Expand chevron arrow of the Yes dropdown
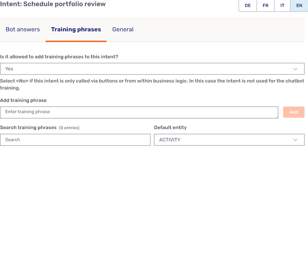Screen dimensions: 308x274 pyautogui.click(x=295, y=69)
